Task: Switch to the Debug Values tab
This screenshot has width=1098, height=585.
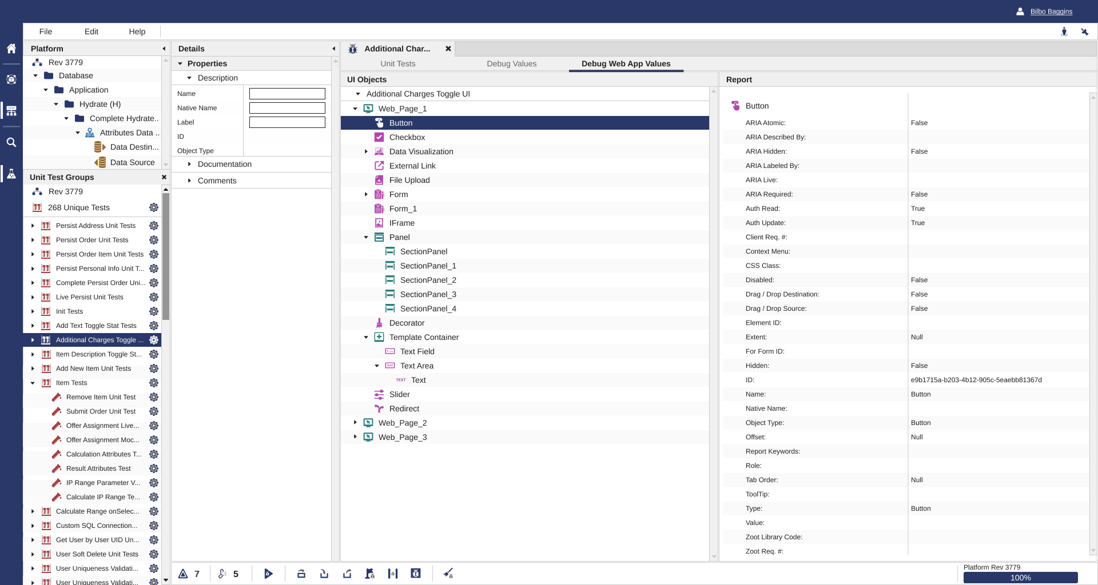Action: click(x=512, y=63)
